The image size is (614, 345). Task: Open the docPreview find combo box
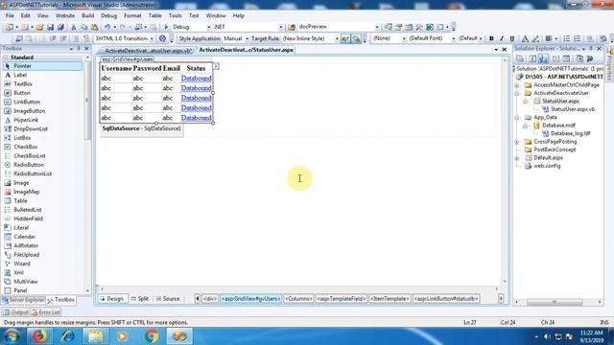(x=377, y=27)
